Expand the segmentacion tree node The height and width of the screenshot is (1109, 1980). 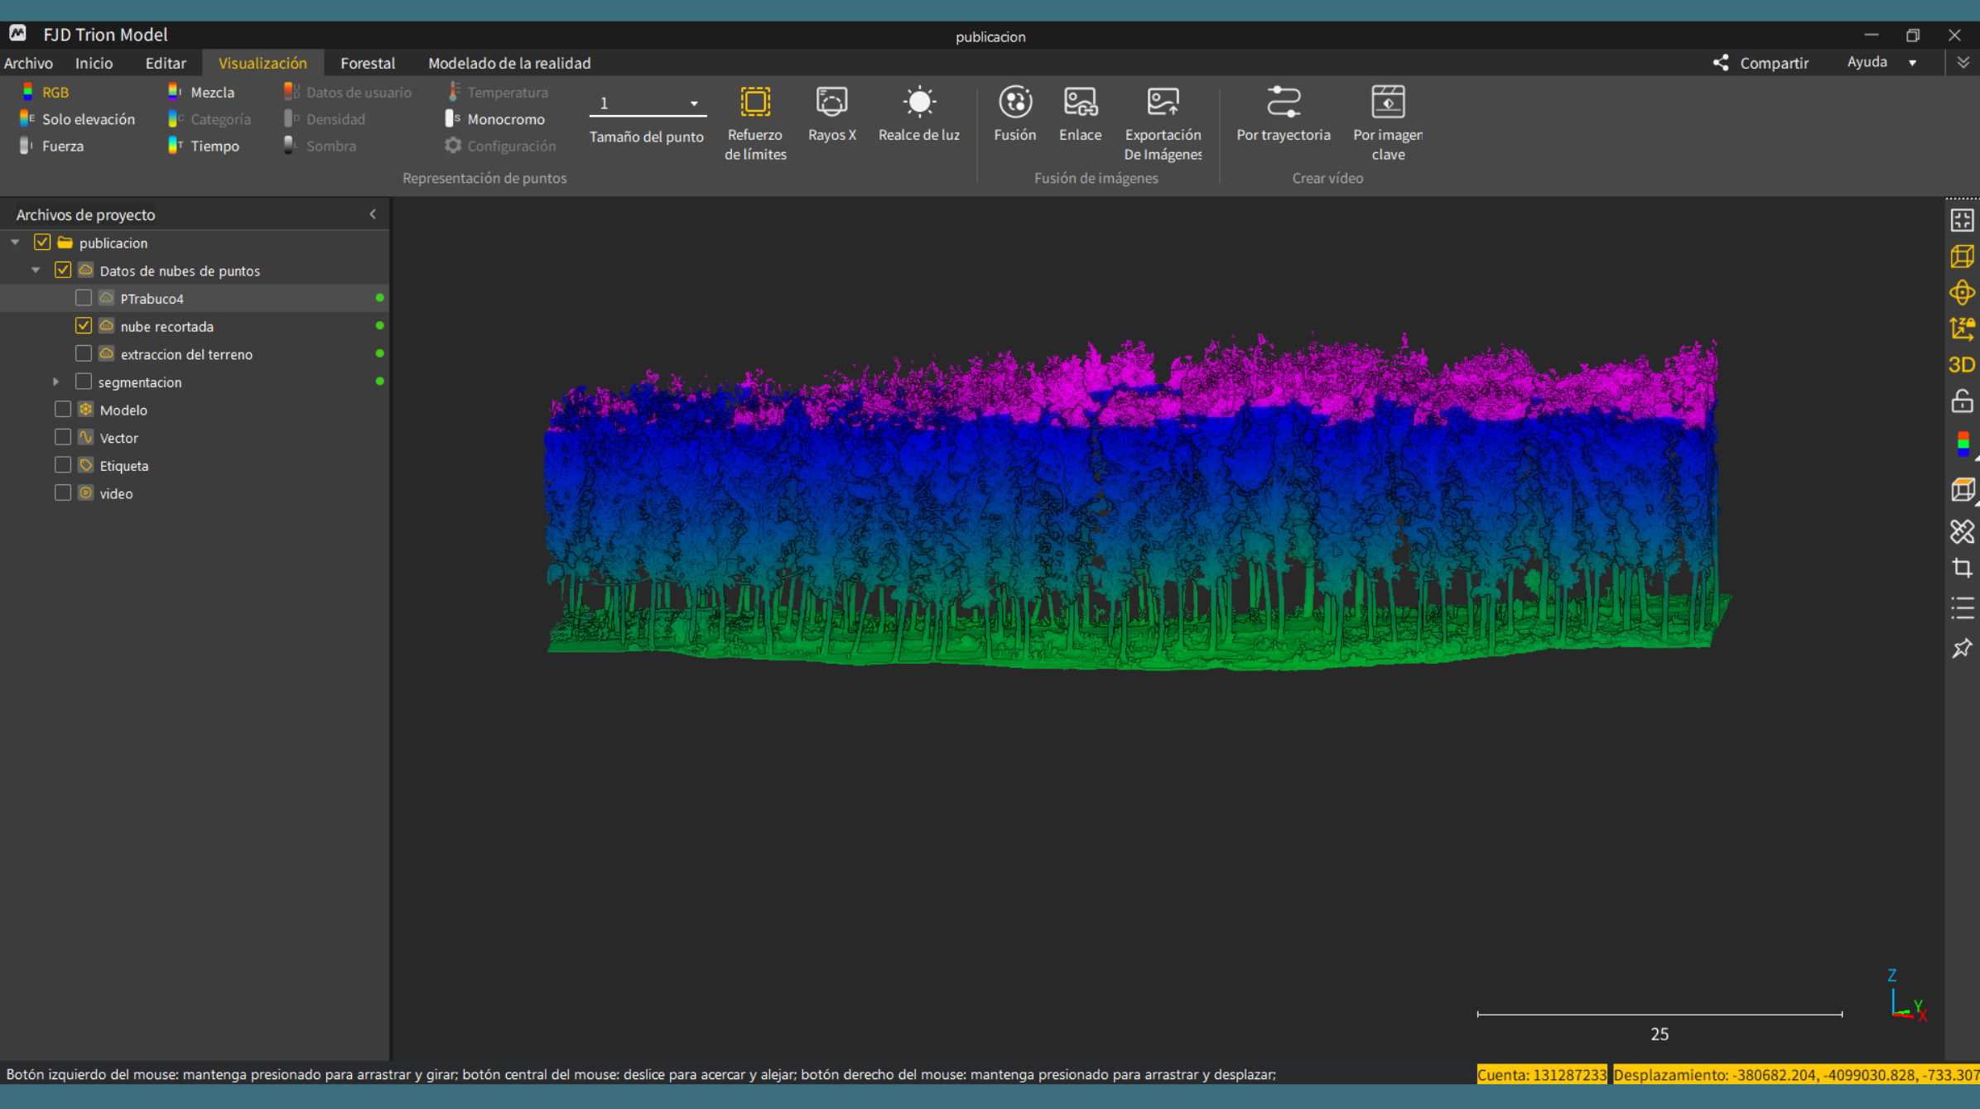[x=55, y=382]
